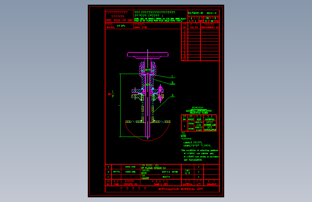Select the "REMARKS" column header
Viewport: 312px width, 202px height.
coord(212,184)
